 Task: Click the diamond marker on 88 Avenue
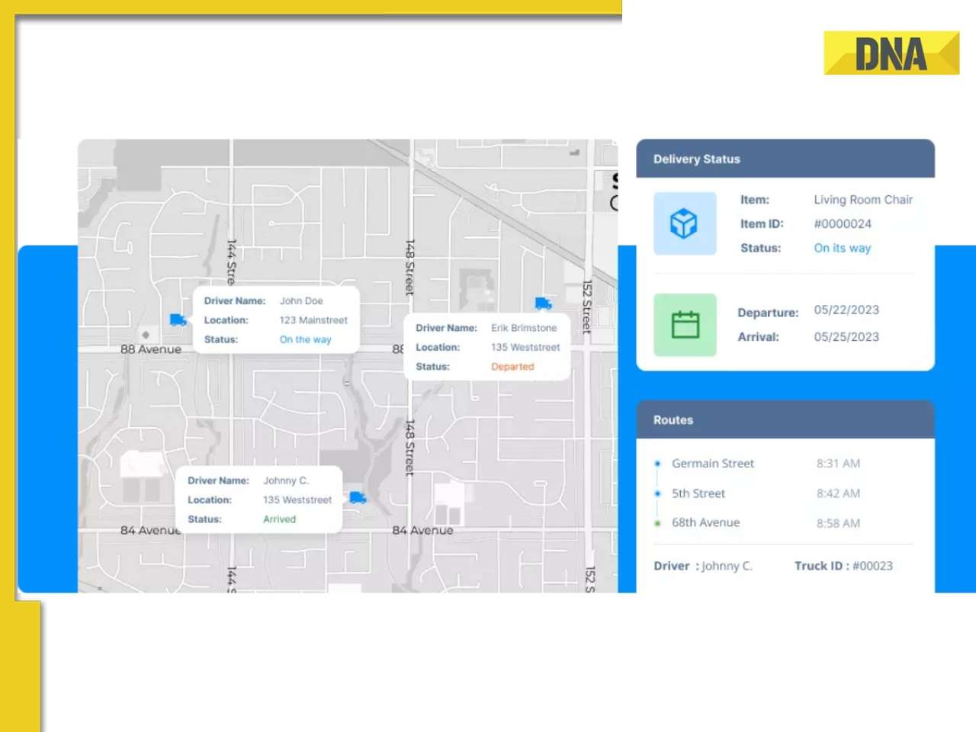click(x=145, y=335)
